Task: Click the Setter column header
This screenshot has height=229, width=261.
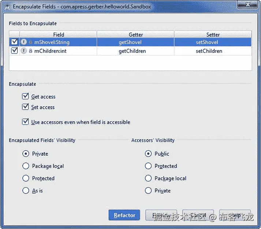Action: [213, 34]
